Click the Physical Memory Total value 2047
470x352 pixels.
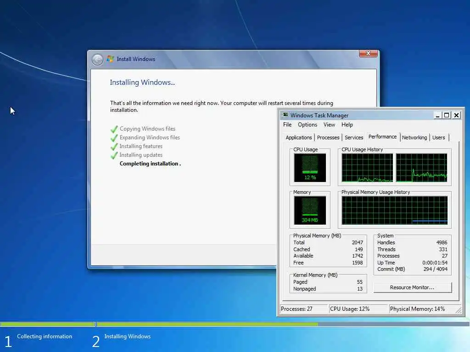click(357, 242)
